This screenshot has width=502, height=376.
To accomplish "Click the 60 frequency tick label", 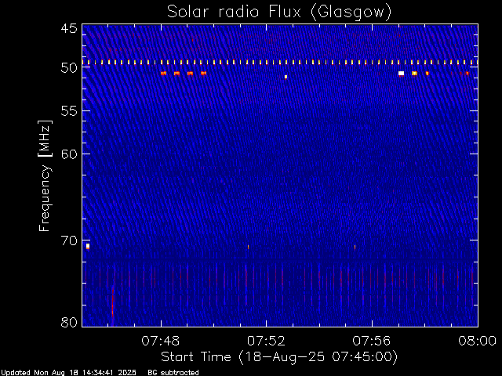I will click(x=69, y=154).
